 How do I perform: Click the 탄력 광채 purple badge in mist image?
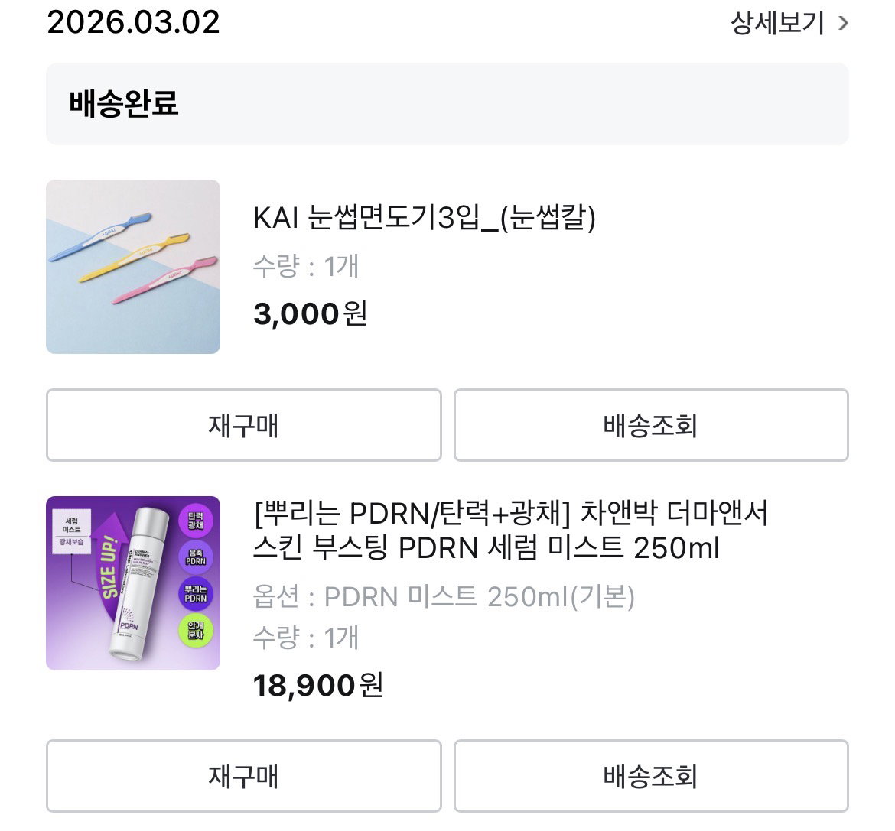(x=195, y=520)
